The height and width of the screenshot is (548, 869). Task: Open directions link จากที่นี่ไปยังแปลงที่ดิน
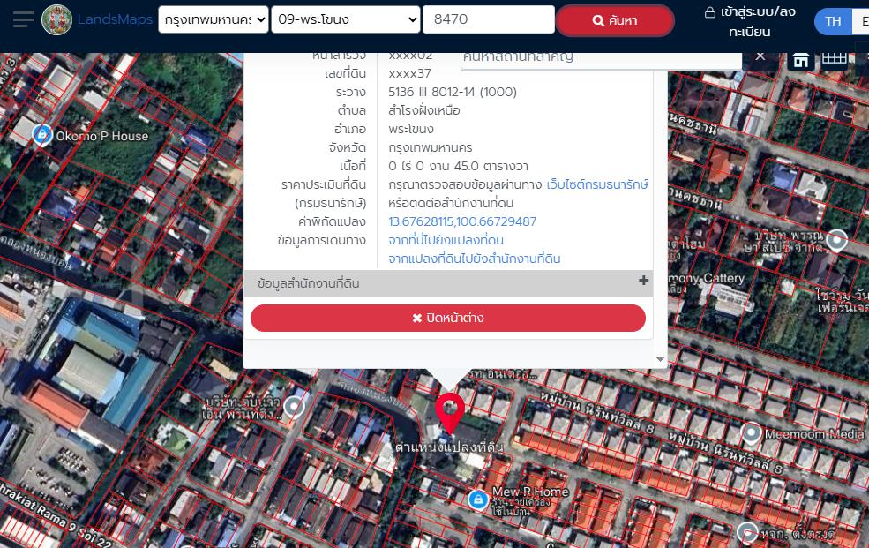[446, 240]
